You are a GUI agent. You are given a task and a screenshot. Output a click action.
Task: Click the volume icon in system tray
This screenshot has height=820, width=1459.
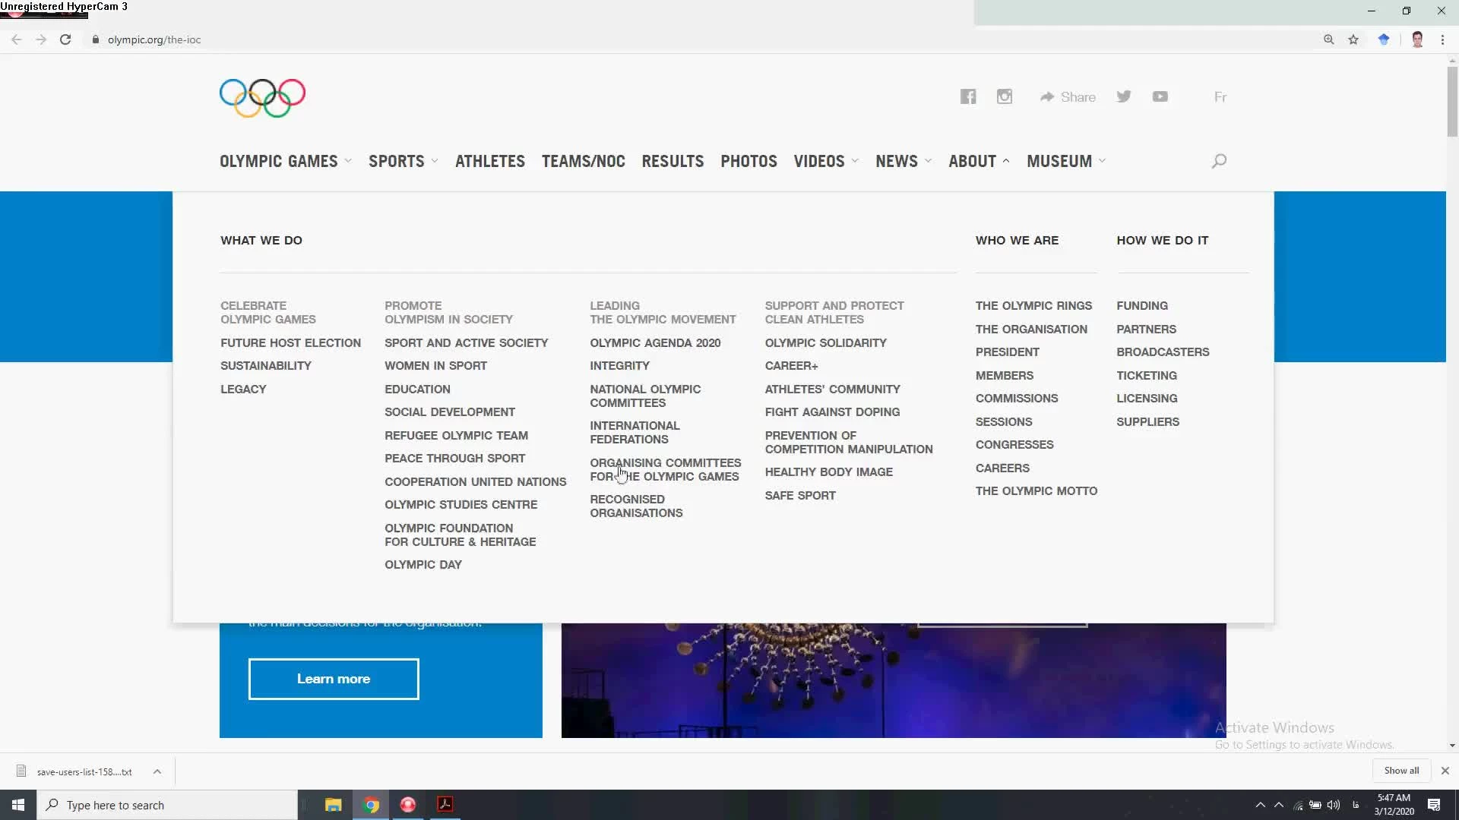(x=1334, y=805)
